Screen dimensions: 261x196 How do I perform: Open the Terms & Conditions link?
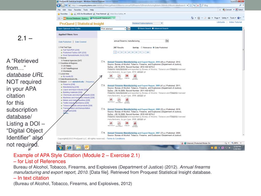tap(116, 139)
